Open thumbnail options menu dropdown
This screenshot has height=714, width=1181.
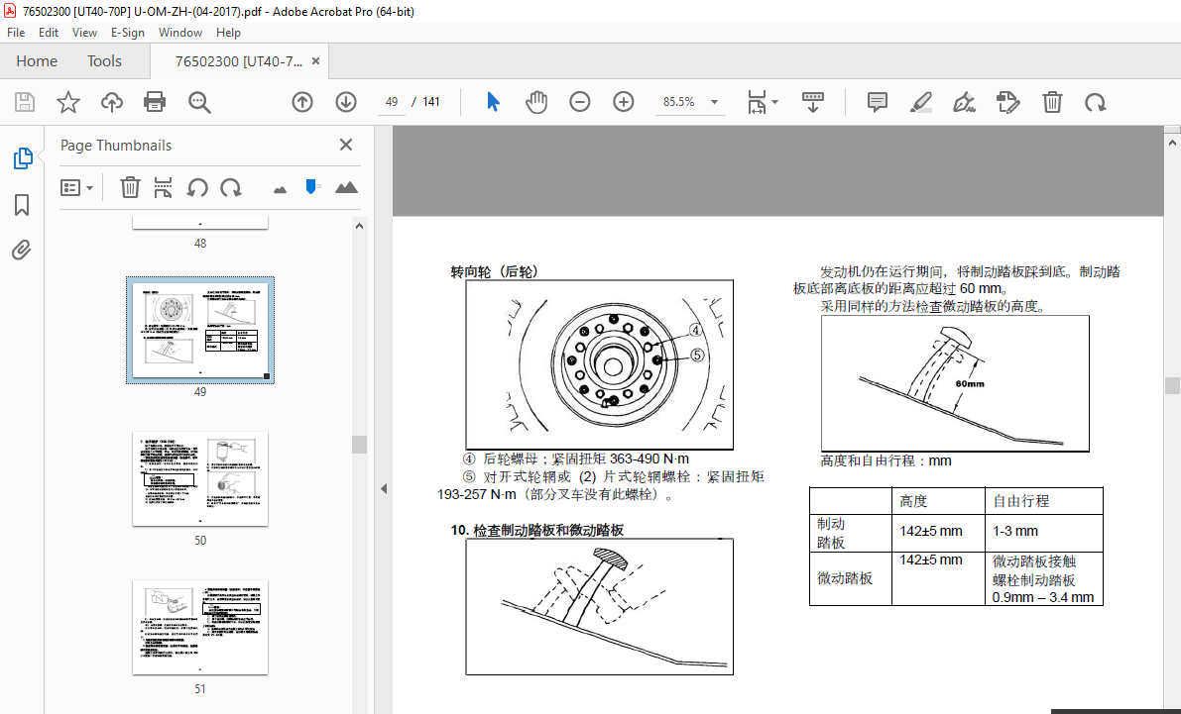coord(76,187)
